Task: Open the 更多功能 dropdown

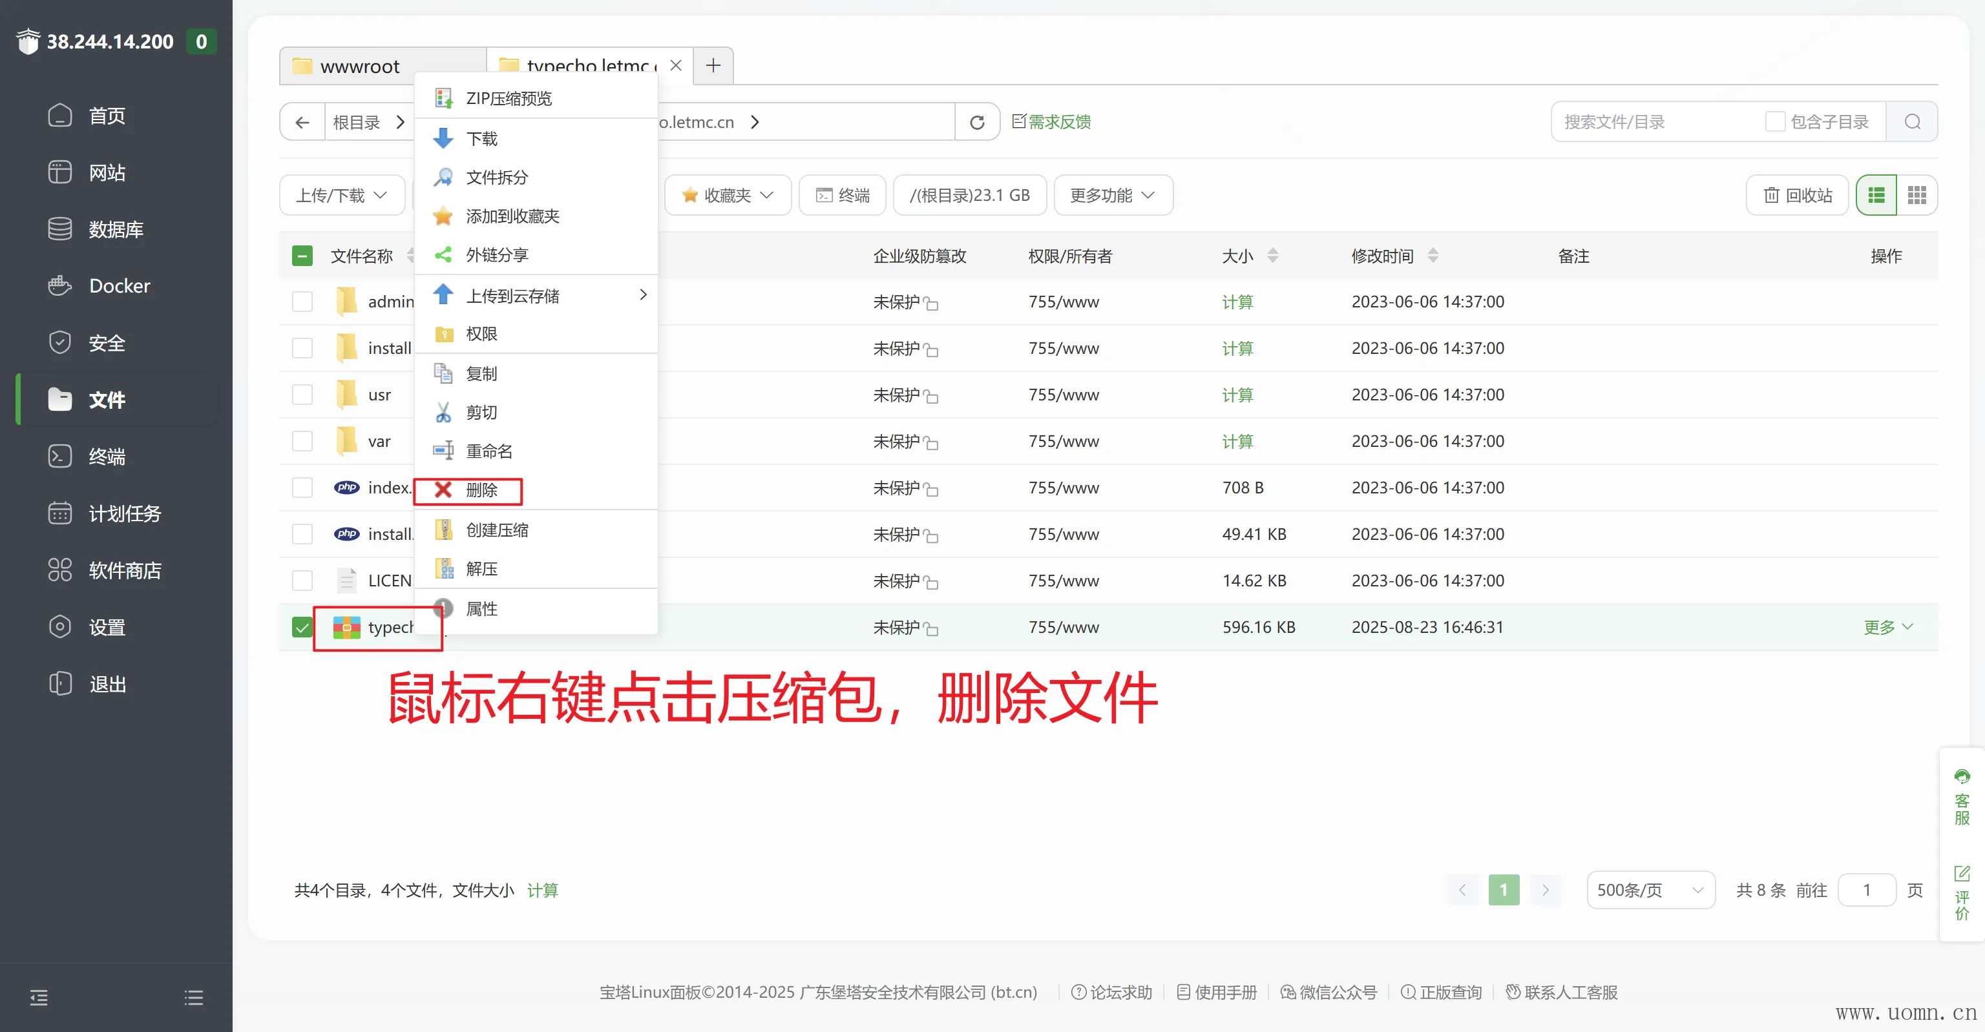Action: 1112,195
